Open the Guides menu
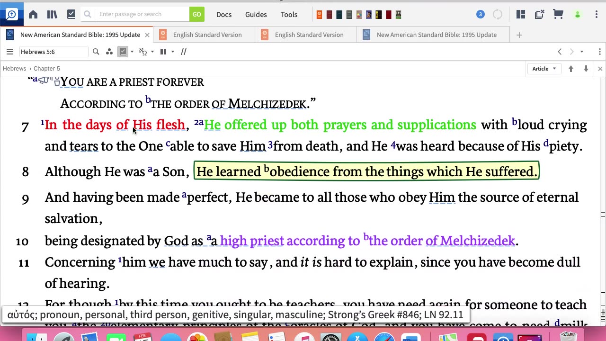 click(256, 15)
